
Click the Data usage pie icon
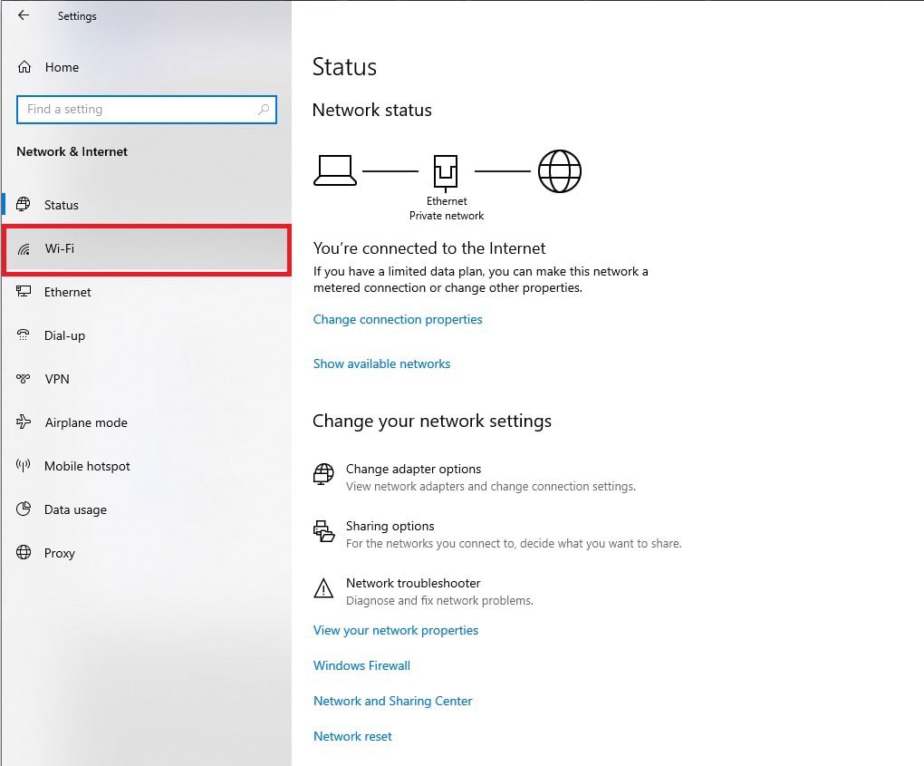coord(23,509)
